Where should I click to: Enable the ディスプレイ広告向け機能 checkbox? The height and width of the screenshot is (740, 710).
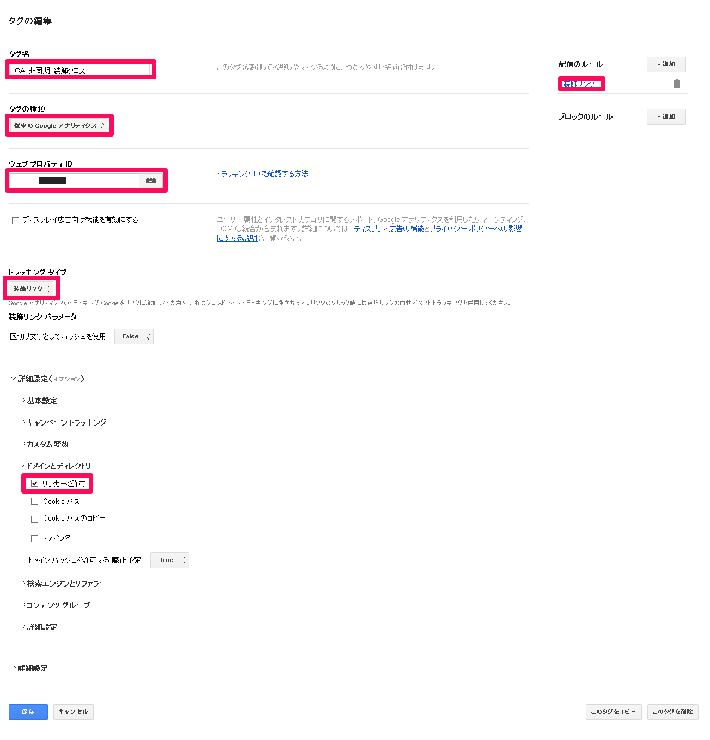coord(16,220)
